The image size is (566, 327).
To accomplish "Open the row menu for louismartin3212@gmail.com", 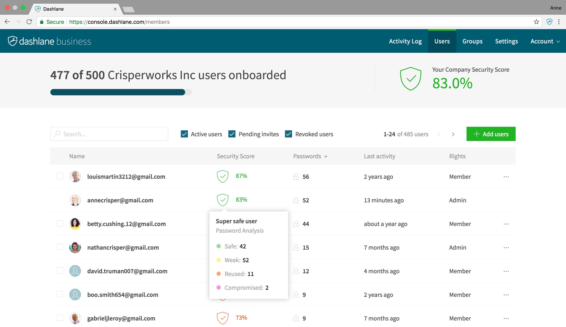I will click(506, 177).
